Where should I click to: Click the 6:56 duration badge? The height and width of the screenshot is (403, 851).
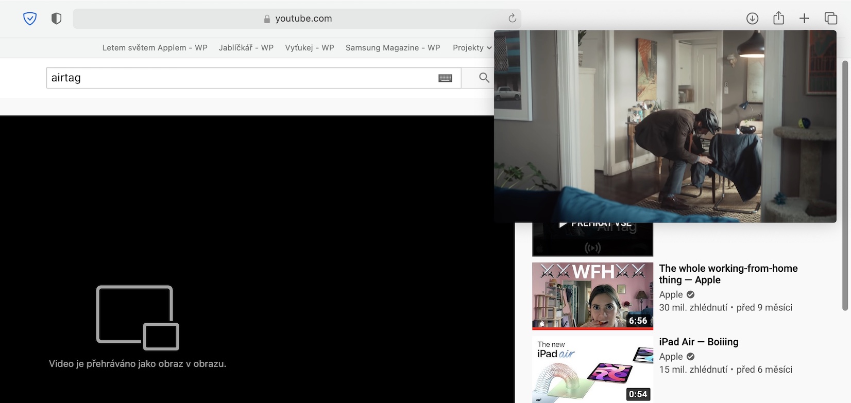[x=638, y=321]
